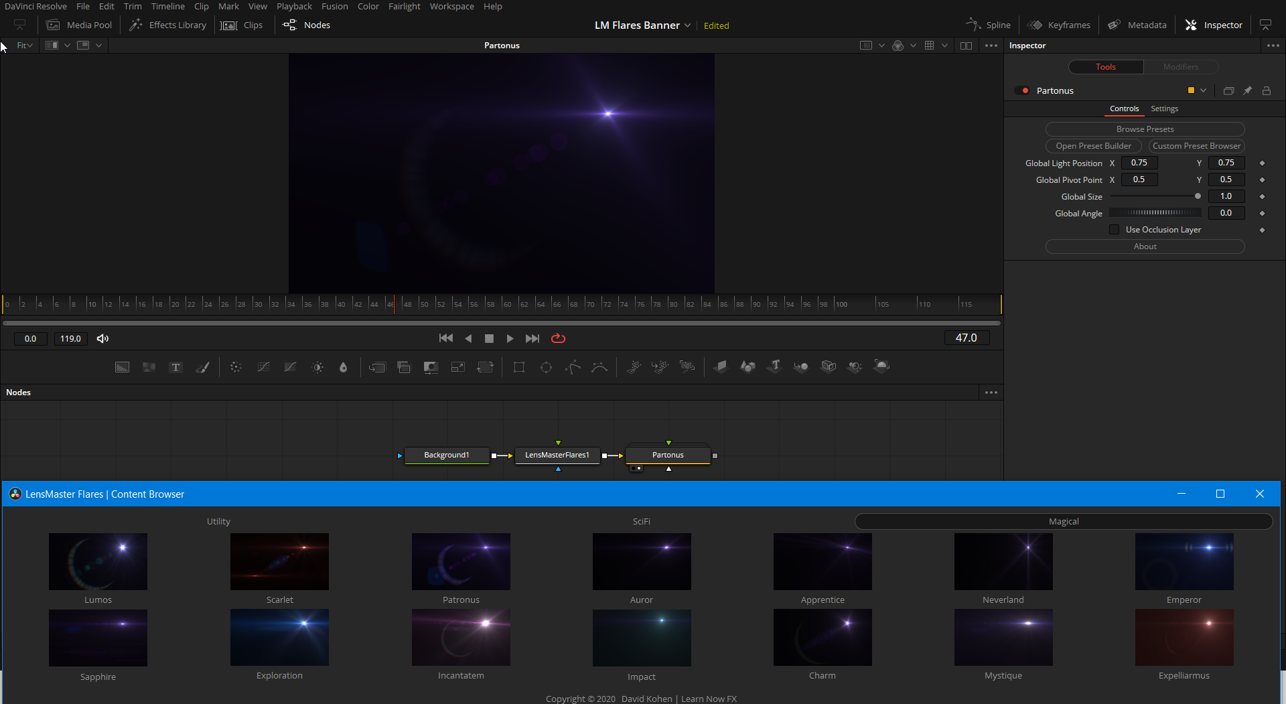Add a Matte Control tool

[431, 367]
